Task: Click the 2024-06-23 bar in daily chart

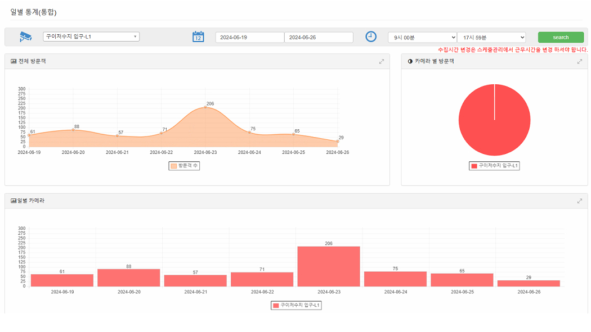Action: click(x=329, y=266)
